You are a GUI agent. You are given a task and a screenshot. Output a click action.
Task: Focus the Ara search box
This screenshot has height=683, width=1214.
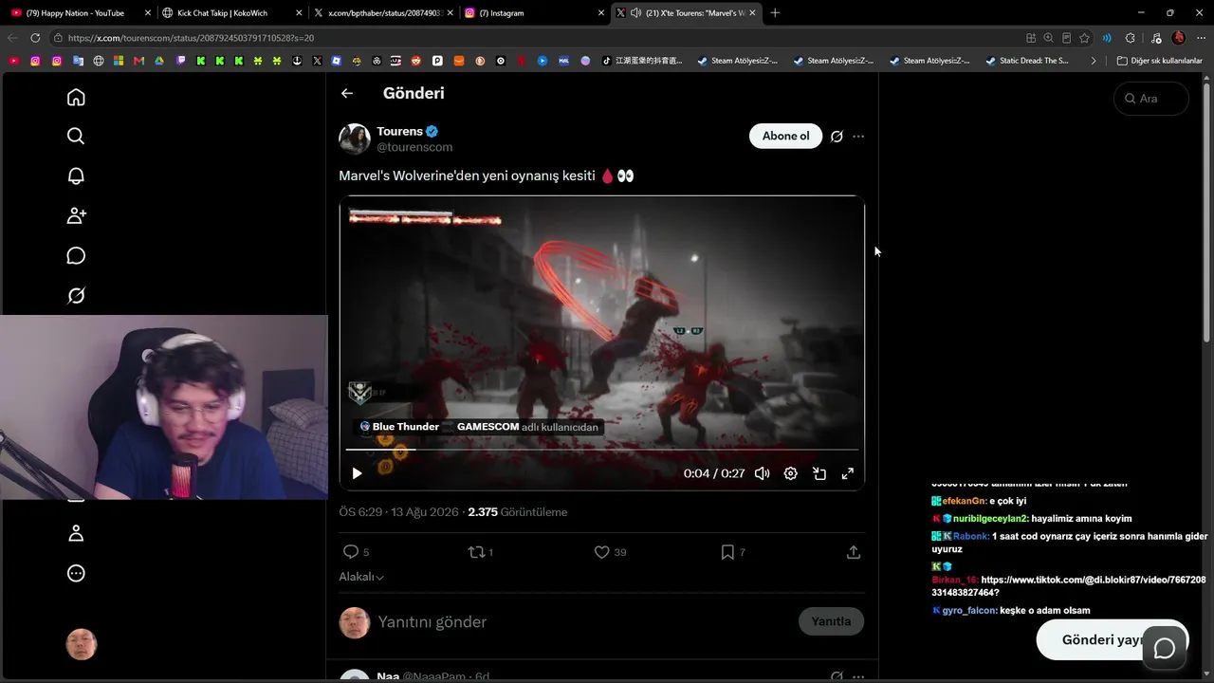coord(1150,99)
